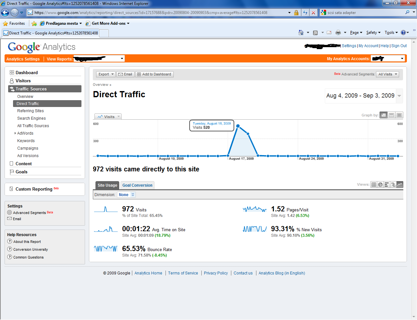417x320 pixels.
Task: Click the Home icon in command bar
Action: point(301,33)
